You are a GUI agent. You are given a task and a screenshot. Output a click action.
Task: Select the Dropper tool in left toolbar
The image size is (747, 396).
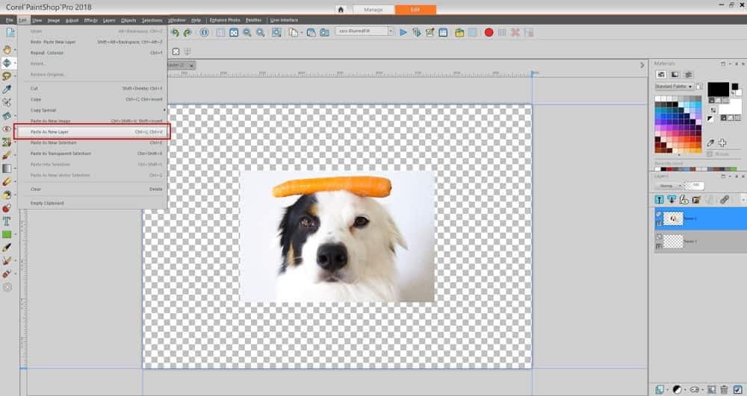coord(7,88)
